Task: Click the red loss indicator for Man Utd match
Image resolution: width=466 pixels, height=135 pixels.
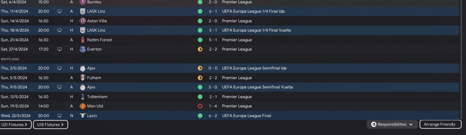Action: [200, 106]
